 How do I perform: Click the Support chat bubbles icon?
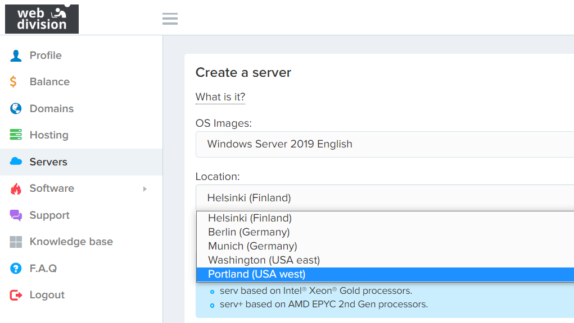pos(16,215)
